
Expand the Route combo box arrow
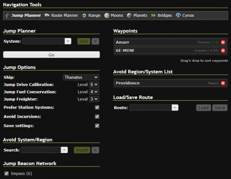(175, 107)
